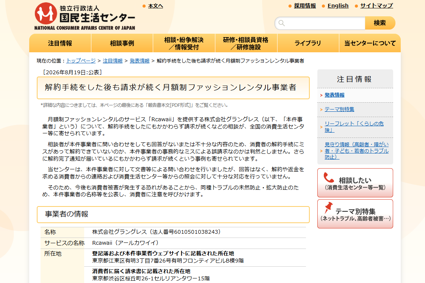This screenshot has width=425, height=283.
Task: Click the PDF note text under the title
Action: tap(135, 105)
